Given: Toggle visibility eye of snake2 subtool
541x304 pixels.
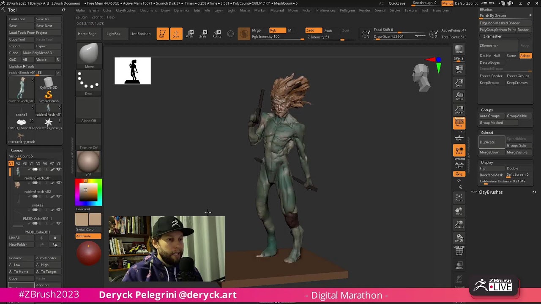Looking at the screenshot, I should [59, 196].
